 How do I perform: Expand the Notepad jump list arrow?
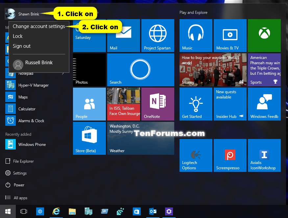point(63,73)
